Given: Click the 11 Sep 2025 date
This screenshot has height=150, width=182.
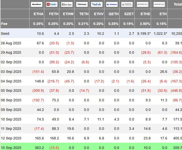Looking at the screenshot, I should (11, 129).
